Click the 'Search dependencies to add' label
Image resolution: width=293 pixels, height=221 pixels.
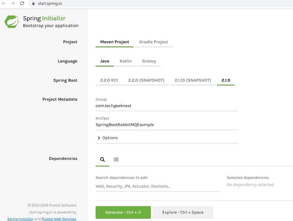coord(122,178)
